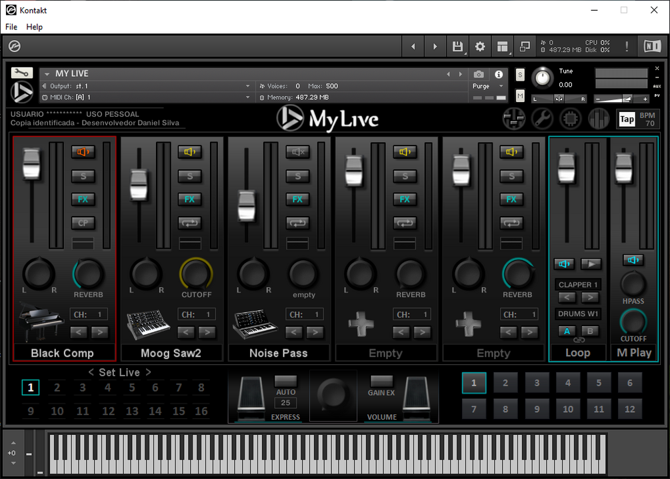
Task: Click the Black Comp volume fader
Action: tap(31, 164)
